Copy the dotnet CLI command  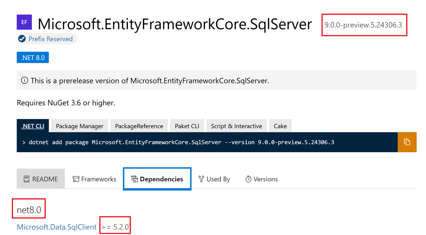(407, 142)
